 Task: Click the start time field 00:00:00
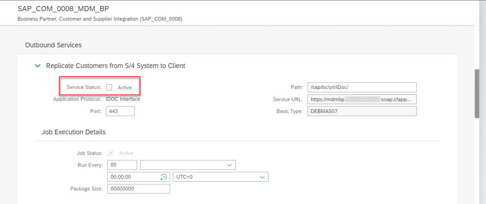138,177
